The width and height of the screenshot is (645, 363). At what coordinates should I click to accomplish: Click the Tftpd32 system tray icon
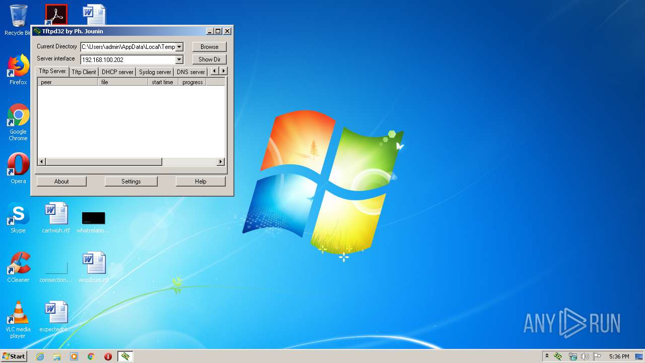[558, 356]
